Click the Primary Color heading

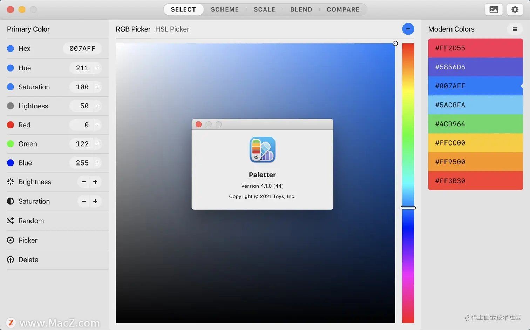tap(28, 29)
